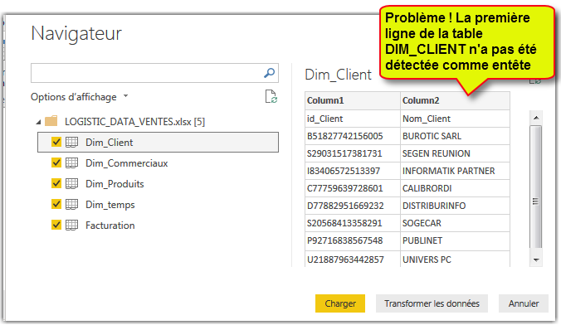Collapse the LOGISTIC_DATA_VENTES.xlsx tree node
Viewport: 561px width, 325px height.
pyautogui.click(x=38, y=122)
